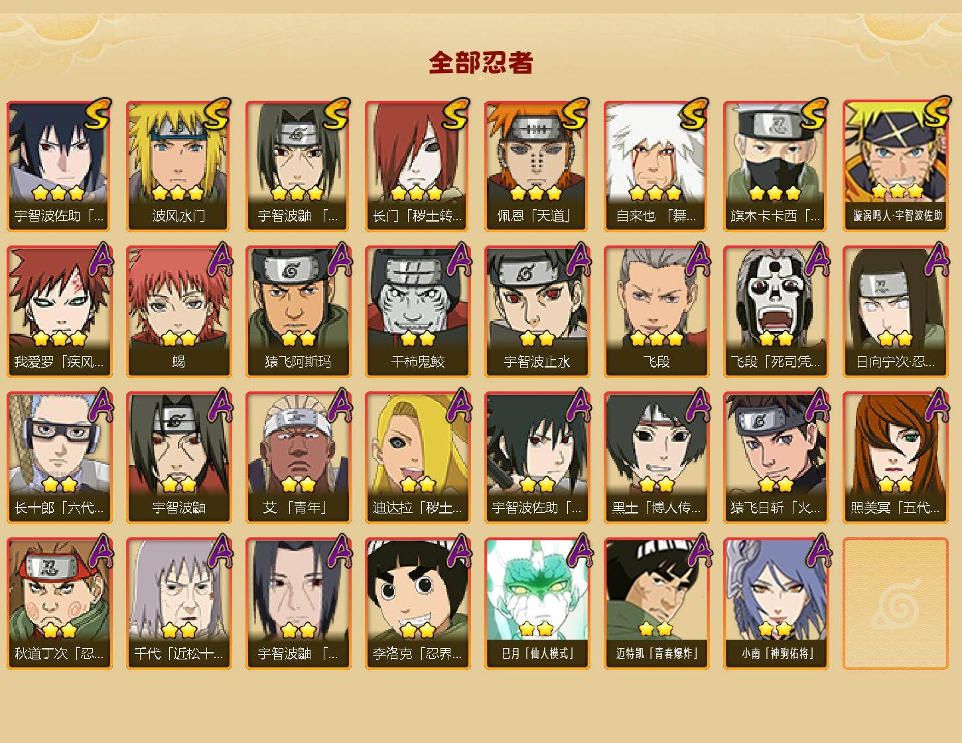962x743 pixels.
Task: Open the 小南「神驹佑将」 character card
Action: coord(776,604)
